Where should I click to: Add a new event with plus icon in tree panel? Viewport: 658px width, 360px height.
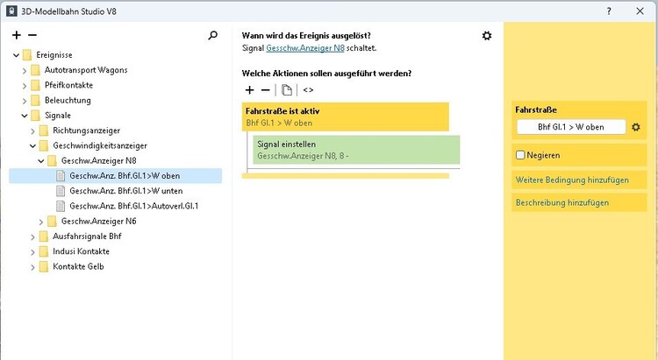coord(17,36)
